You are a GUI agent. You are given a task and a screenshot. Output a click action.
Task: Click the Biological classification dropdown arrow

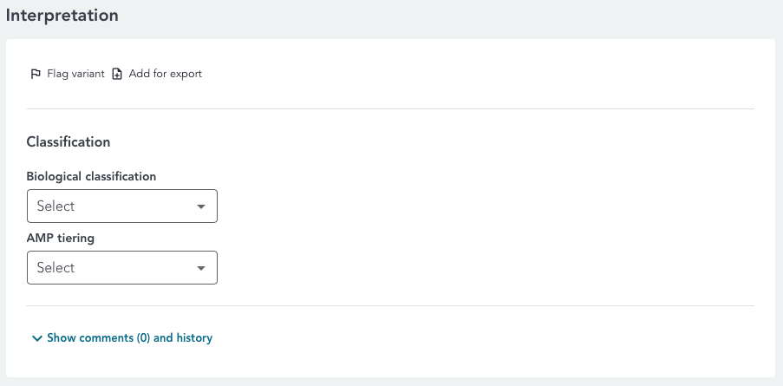(201, 206)
